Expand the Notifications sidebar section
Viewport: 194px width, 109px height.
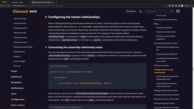pos(17,88)
